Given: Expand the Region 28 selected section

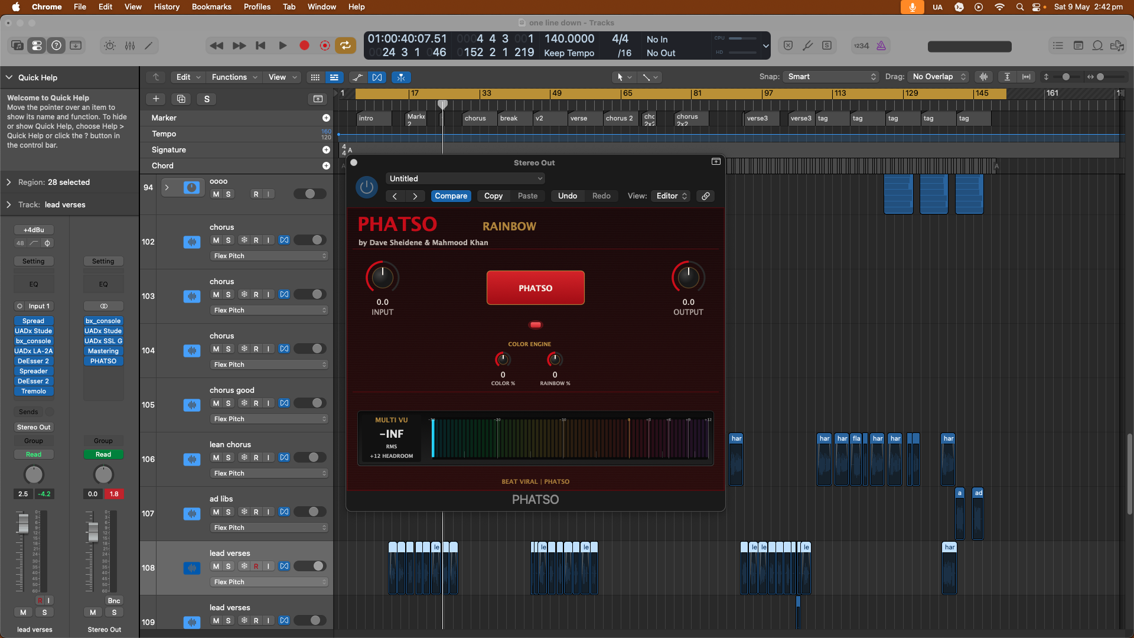Looking at the screenshot, I should pos(9,183).
